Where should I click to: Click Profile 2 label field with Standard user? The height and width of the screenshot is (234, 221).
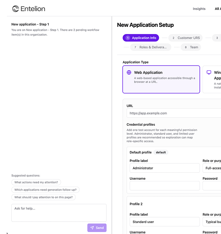click(x=165, y=222)
